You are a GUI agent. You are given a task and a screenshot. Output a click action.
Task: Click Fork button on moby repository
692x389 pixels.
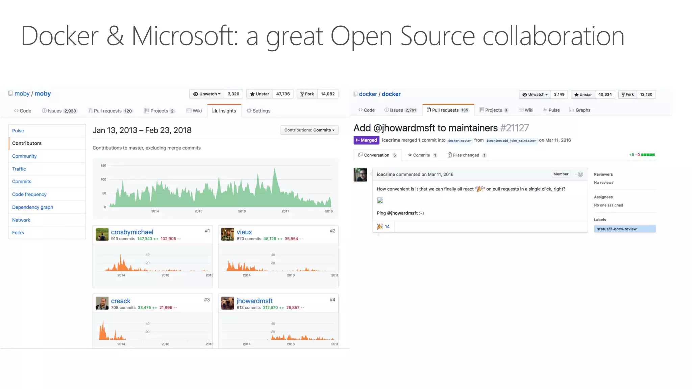coord(307,94)
